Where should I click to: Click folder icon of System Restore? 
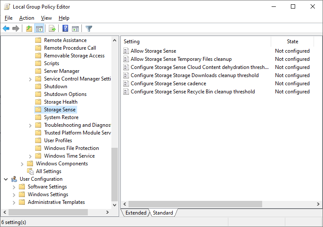[38, 117]
